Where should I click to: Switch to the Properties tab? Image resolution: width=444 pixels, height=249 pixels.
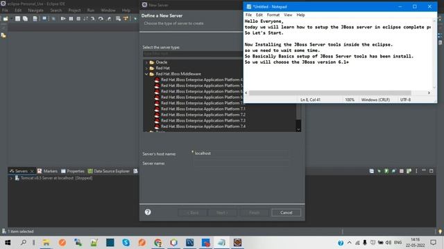click(x=72, y=171)
